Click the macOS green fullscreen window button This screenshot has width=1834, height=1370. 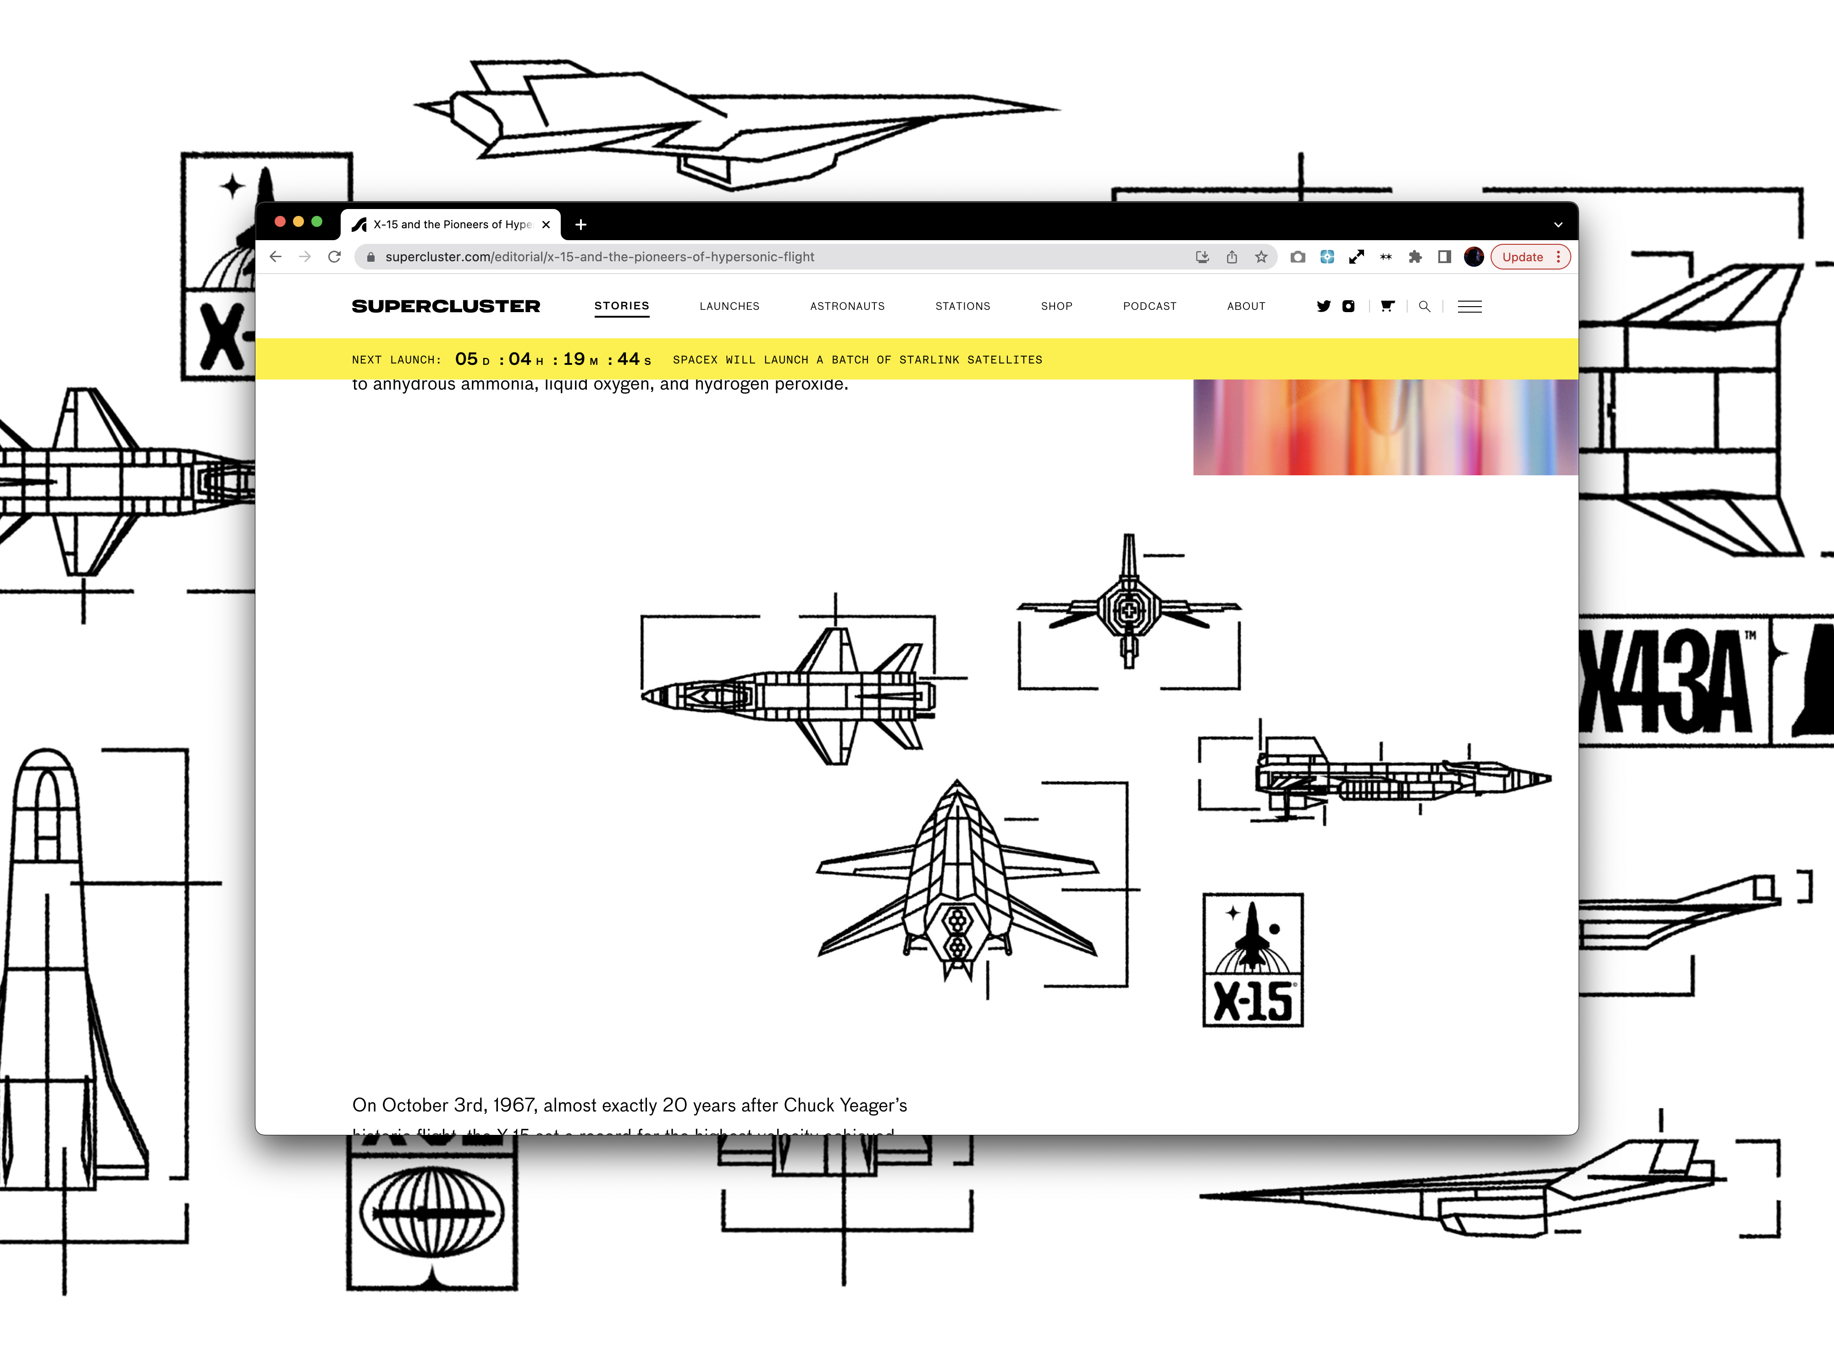(317, 221)
